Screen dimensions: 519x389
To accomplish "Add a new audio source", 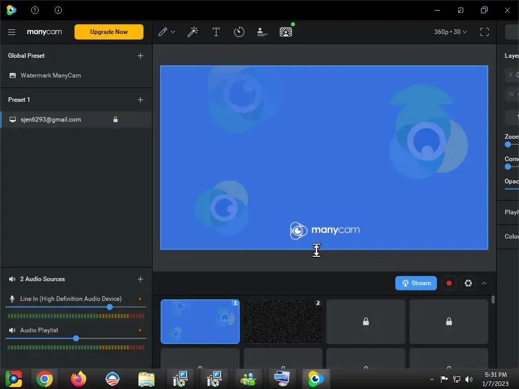I will [x=140, y=279].
